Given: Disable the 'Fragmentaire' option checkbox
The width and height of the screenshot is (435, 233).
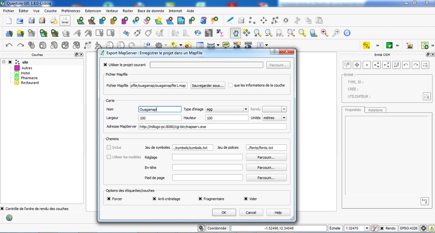Looking at the screenshot, I should pyautogui.click(x=201, y=199).
